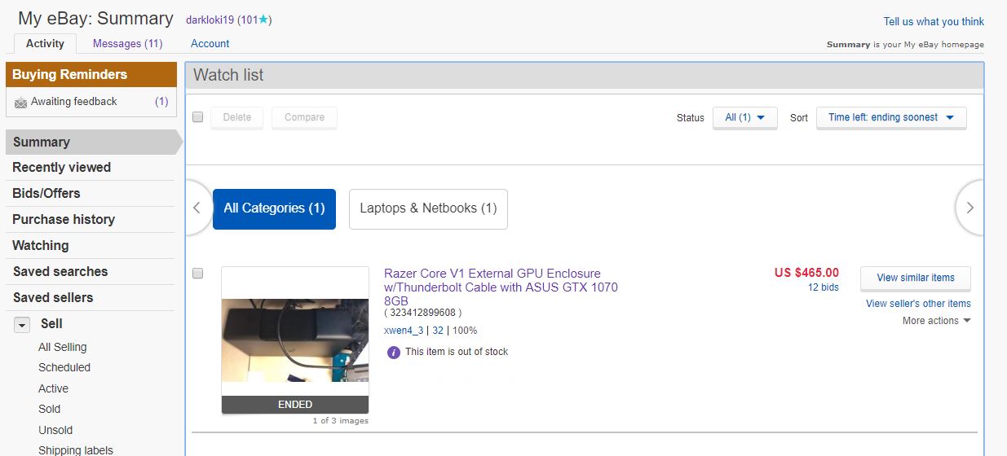Click the '1 of 3 images' caption
1007x456 pixels.
(x=340, y=421)
